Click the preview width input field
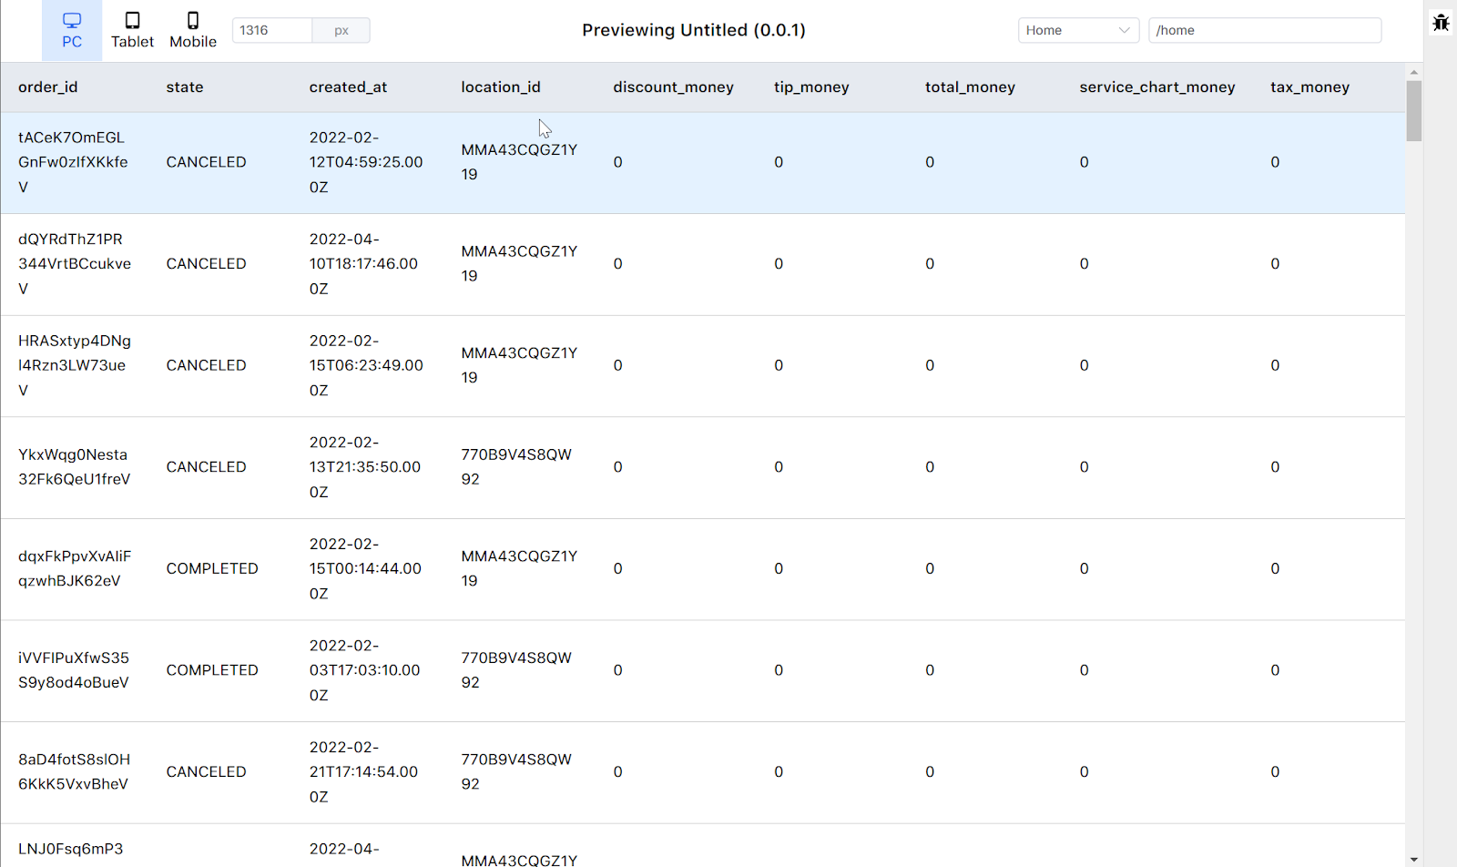1457x867 pixels. coord(272,30)
